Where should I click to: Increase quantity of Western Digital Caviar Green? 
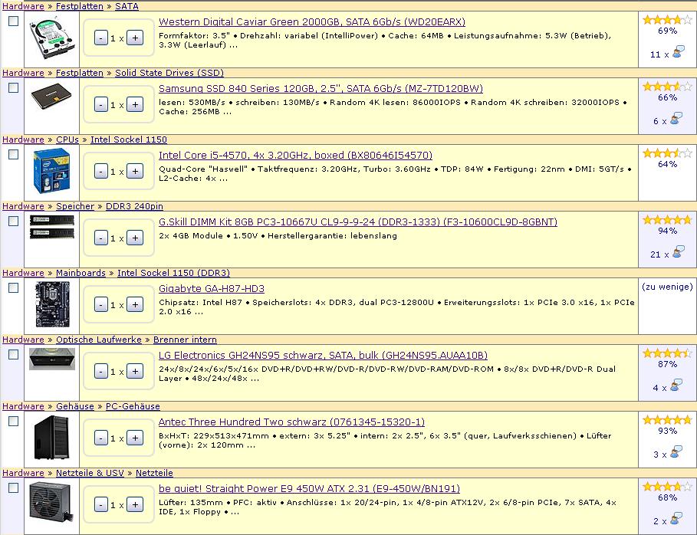click(x=135, y=38)
